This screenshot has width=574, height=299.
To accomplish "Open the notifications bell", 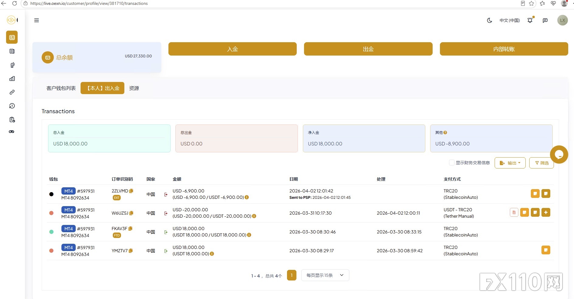I will point(530,20).
